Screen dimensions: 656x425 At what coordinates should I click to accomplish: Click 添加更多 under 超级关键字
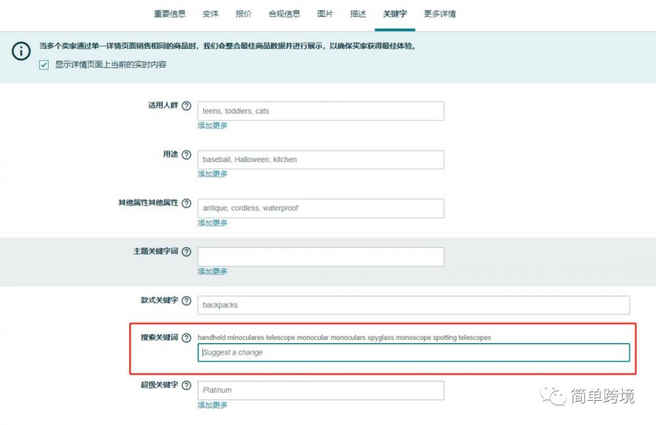click(213, 405)
